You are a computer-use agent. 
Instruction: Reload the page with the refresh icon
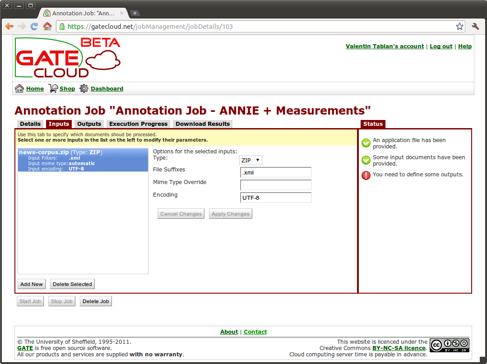34,26
